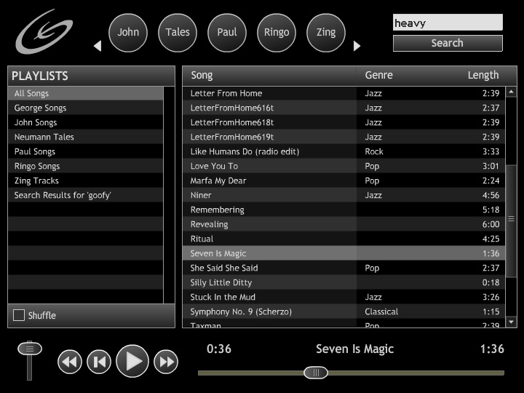524x393 pixels.
Task: Select George Songs in the playlists
Action: click(40, 108)
